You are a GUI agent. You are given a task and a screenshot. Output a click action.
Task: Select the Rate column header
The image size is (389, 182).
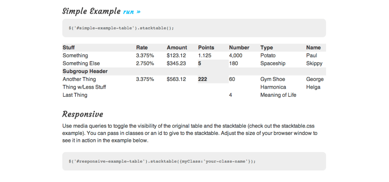[142, 47]
